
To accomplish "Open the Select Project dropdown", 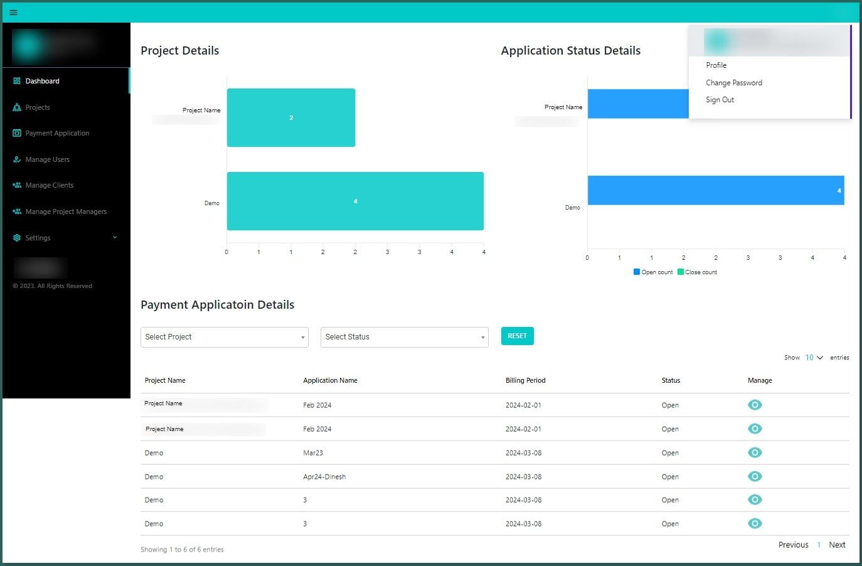I will [x=224, y=337].
